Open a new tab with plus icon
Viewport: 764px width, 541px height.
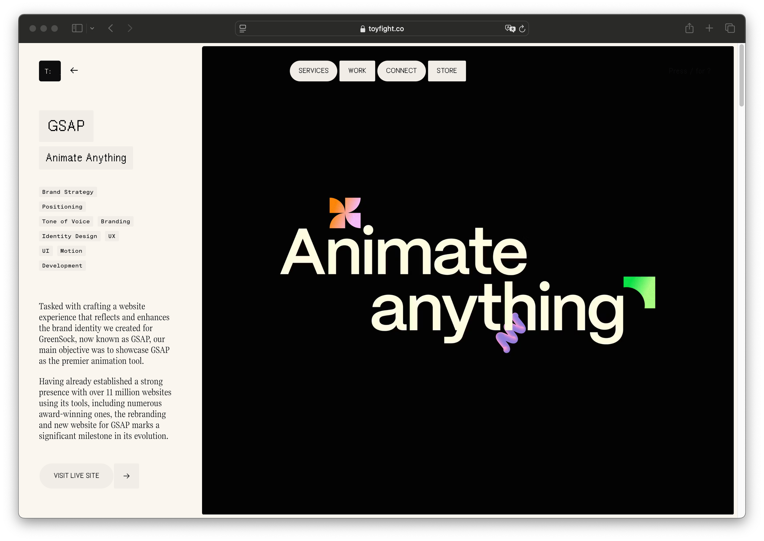tap(709, 28)
